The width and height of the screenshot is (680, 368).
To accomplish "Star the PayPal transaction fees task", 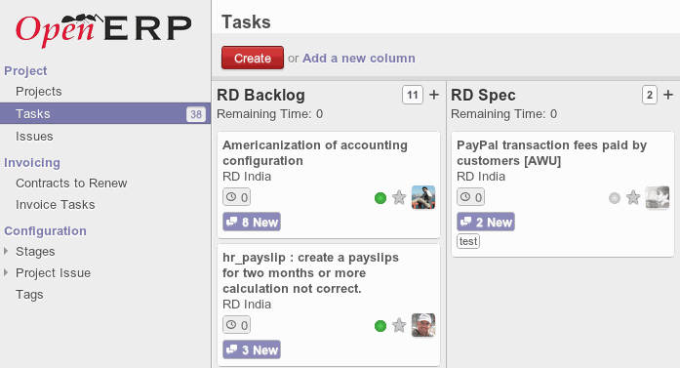I will (x=633, y=198).
